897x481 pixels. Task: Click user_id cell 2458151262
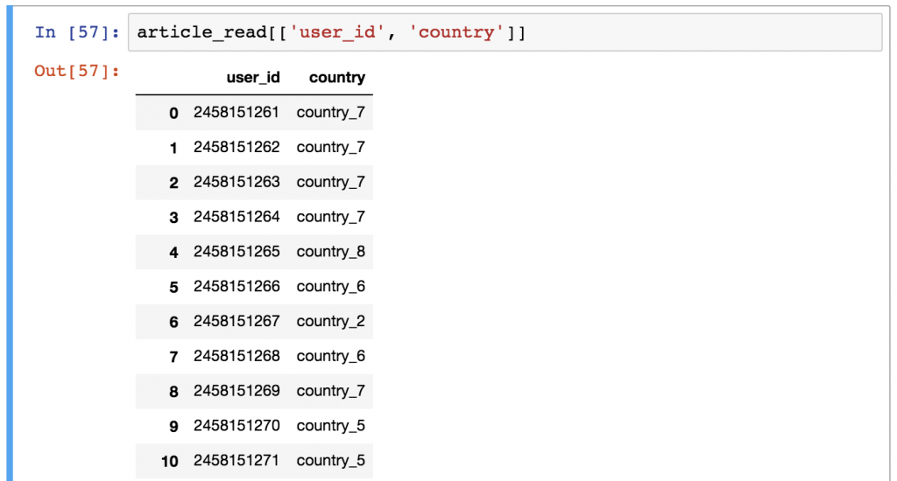237,148
